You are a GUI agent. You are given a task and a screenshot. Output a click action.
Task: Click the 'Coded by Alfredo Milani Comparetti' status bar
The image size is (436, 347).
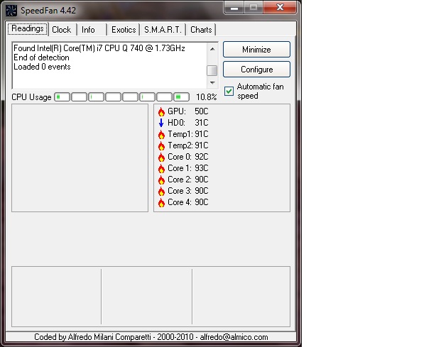pyautogui.click(x=151, y=337)
